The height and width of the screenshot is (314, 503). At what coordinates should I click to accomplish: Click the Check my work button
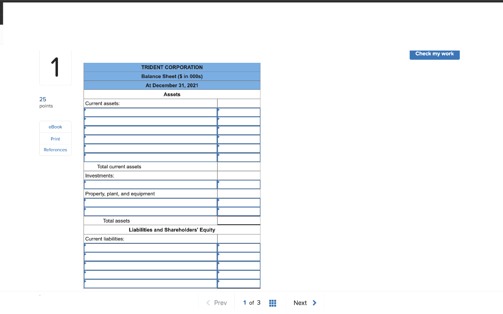click(434, 54)
